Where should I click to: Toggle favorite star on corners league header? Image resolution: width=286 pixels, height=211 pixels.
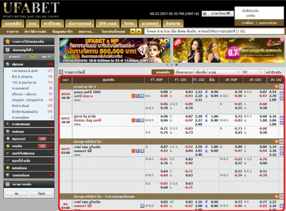point(277,196)
